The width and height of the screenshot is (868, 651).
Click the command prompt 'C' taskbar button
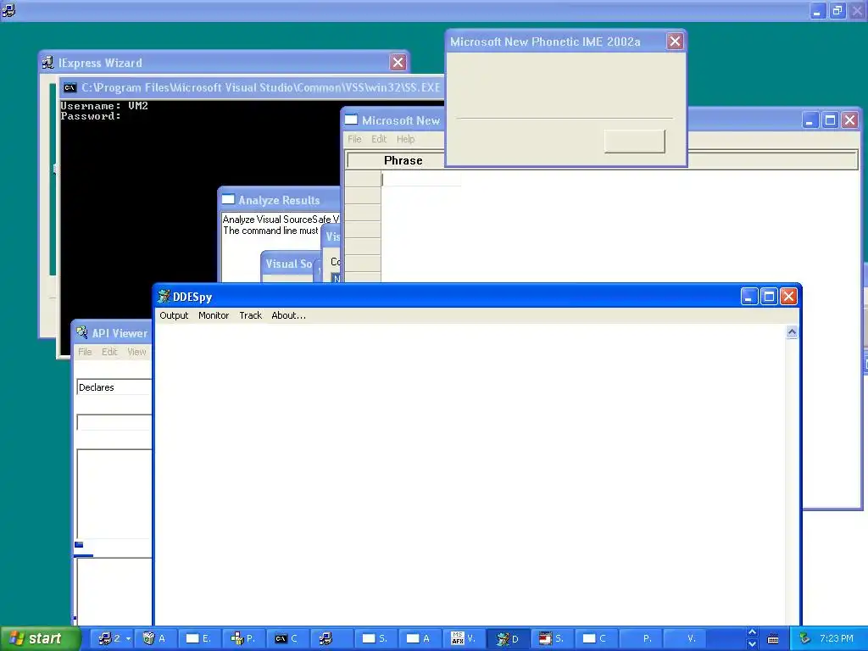tap(287, 639)
